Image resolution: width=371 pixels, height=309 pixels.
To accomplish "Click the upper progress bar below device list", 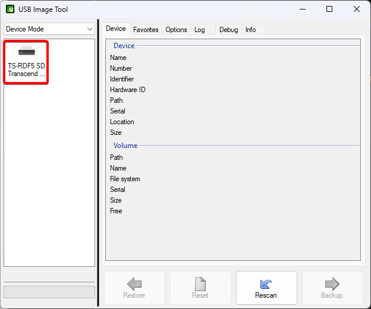I will (x=49, y=276).
